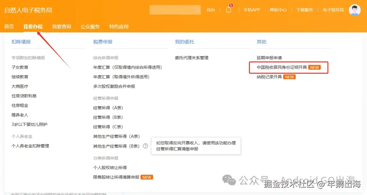
Task: Open 经营所得（A表）
Action: click(108, 108)
